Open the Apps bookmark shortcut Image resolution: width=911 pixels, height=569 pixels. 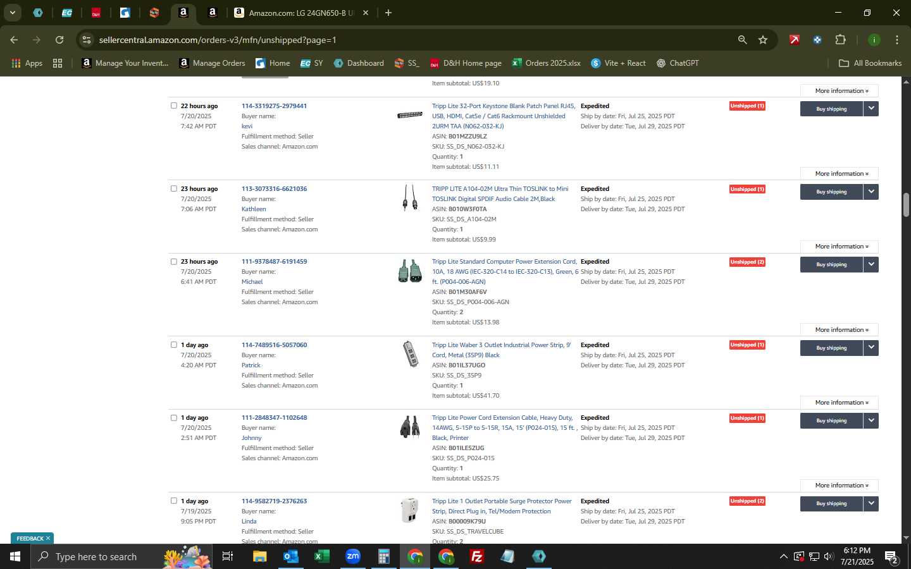click(27, 63)
